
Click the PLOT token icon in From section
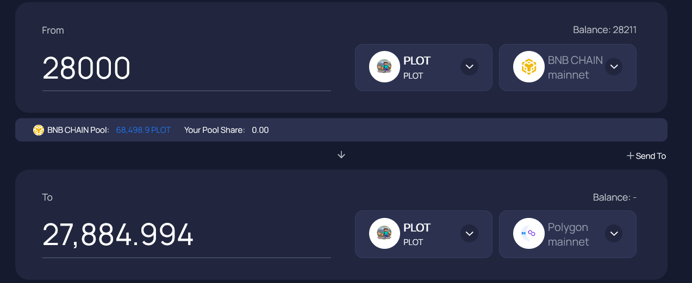(x=384, y=67)
